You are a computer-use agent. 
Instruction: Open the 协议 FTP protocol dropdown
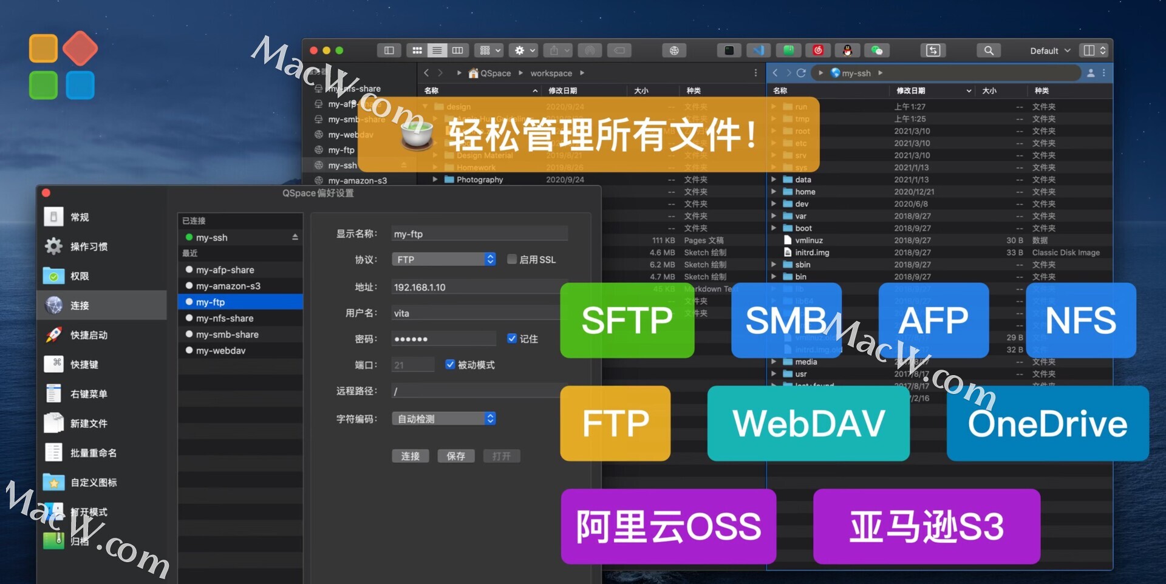444,259
